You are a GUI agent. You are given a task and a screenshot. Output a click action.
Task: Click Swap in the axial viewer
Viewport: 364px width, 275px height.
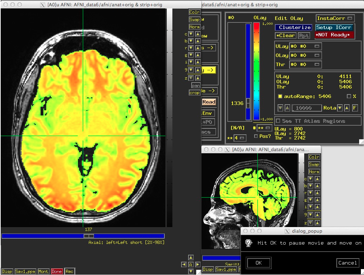pos(194,20)
